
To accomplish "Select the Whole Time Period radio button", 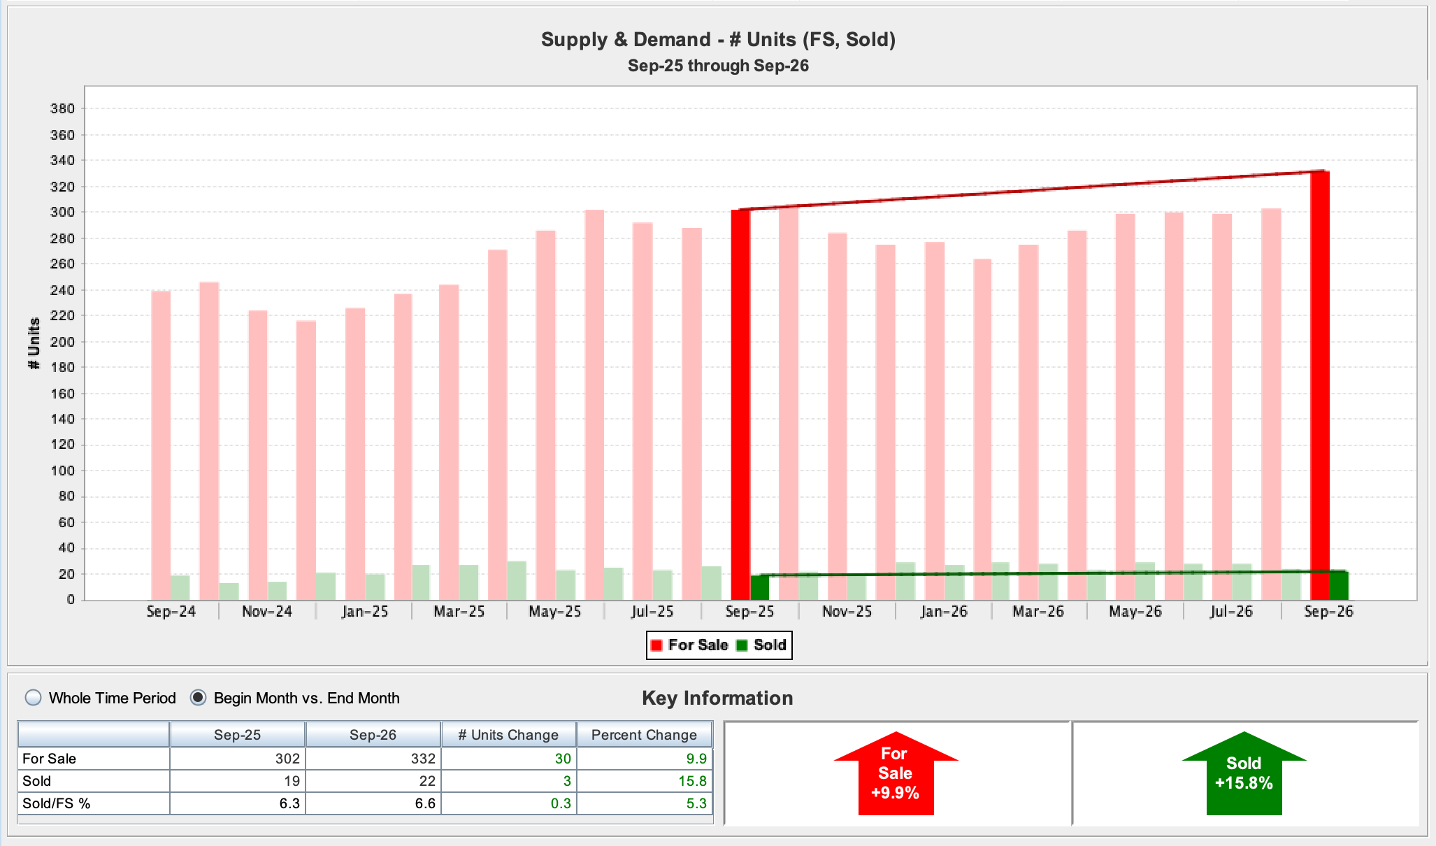I will click(33, 698).
